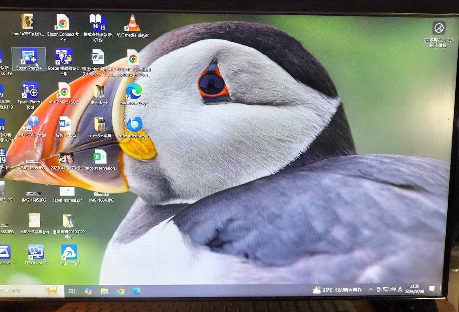Open the clock showing 21:35
Viewport: 459px width, 312px height.
point(415,288)
